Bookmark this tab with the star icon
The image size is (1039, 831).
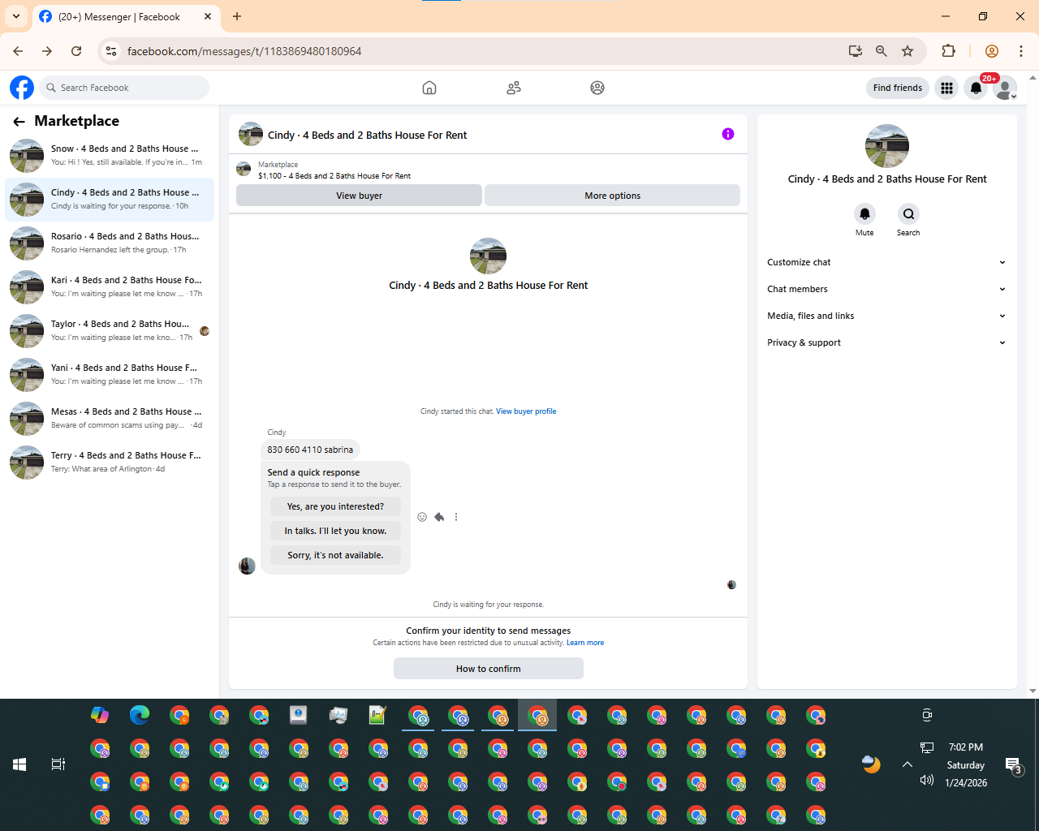tap(908, 51)
